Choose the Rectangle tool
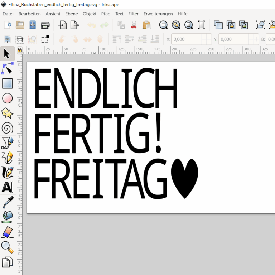Image resolution: width=275 pixels, height=275 pixels. coord(7,83)
